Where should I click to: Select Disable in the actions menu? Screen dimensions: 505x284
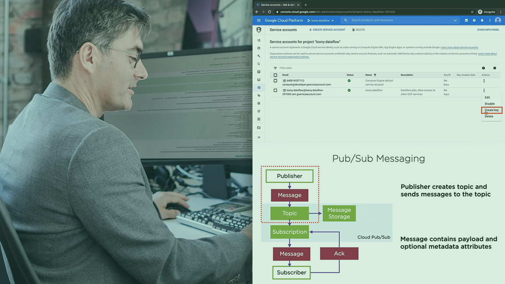[x=490, y=104]
